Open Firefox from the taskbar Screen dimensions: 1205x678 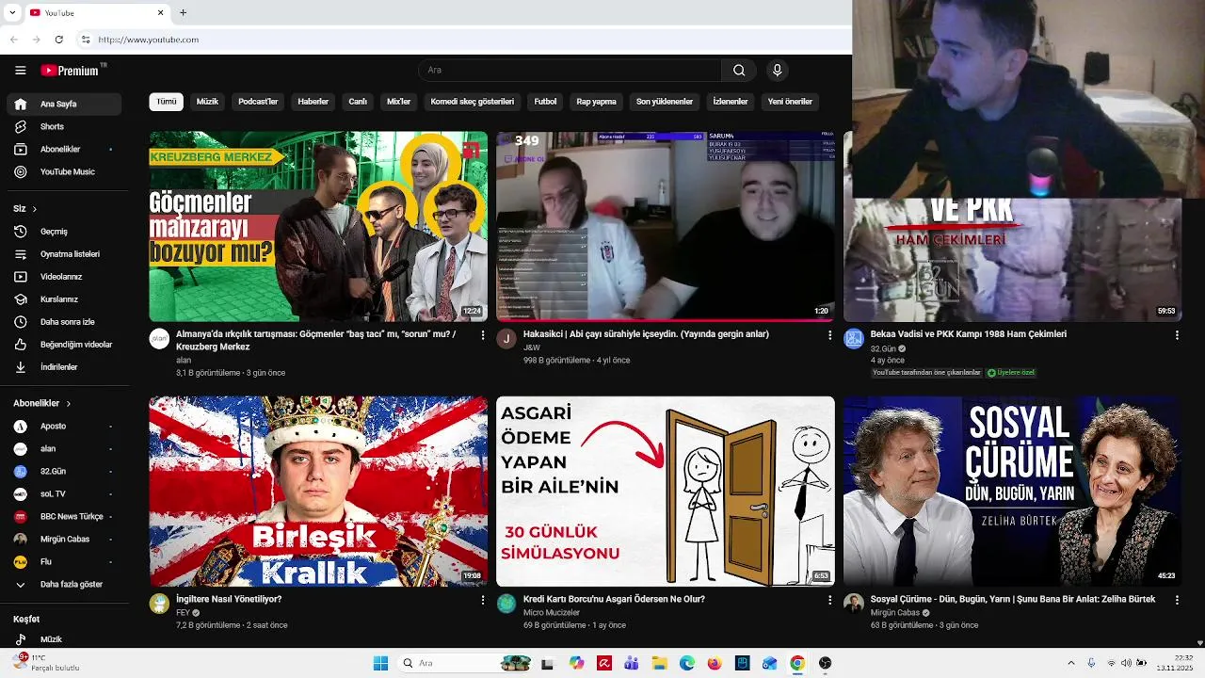click(715, 663)
